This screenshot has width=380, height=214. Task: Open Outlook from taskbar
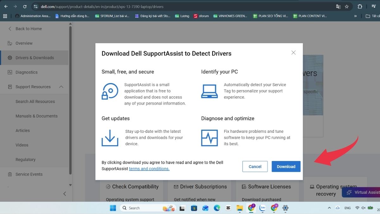pos(205,208)
